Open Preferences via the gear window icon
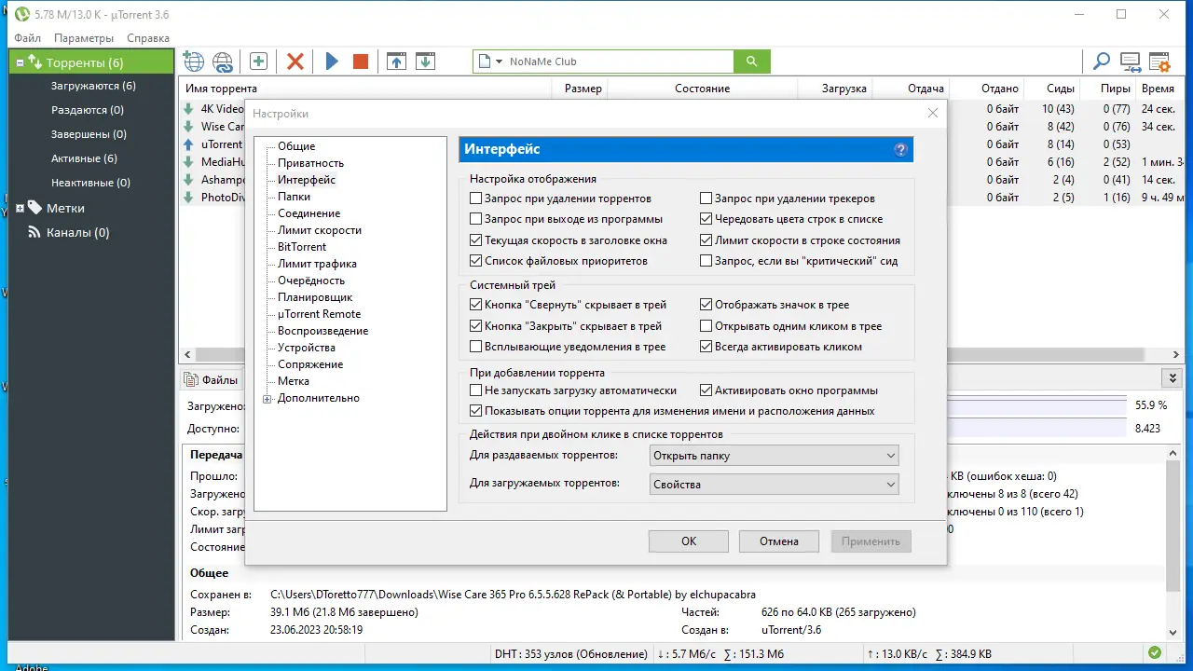 (x=1159, y=62)
